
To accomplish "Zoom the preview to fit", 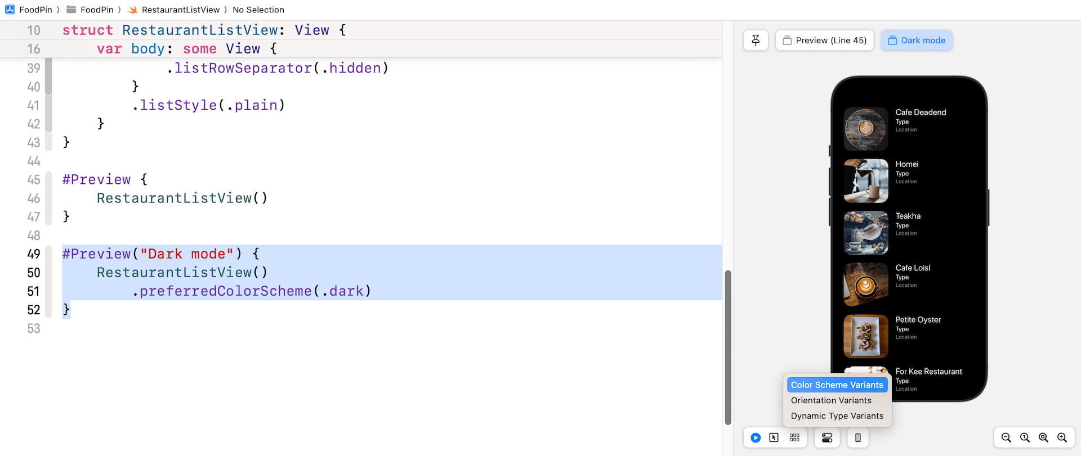I will pos(1043,437).
